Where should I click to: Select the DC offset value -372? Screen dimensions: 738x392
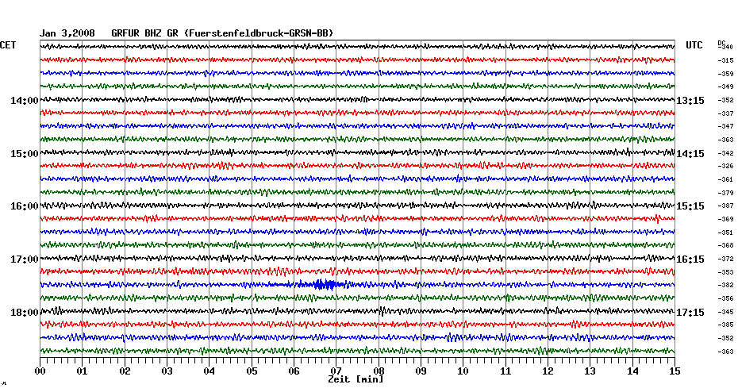coord(725,259)
